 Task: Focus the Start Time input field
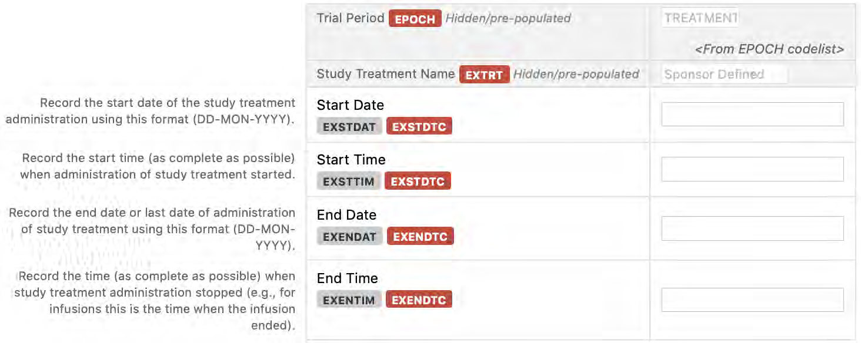tap(752, 169)
